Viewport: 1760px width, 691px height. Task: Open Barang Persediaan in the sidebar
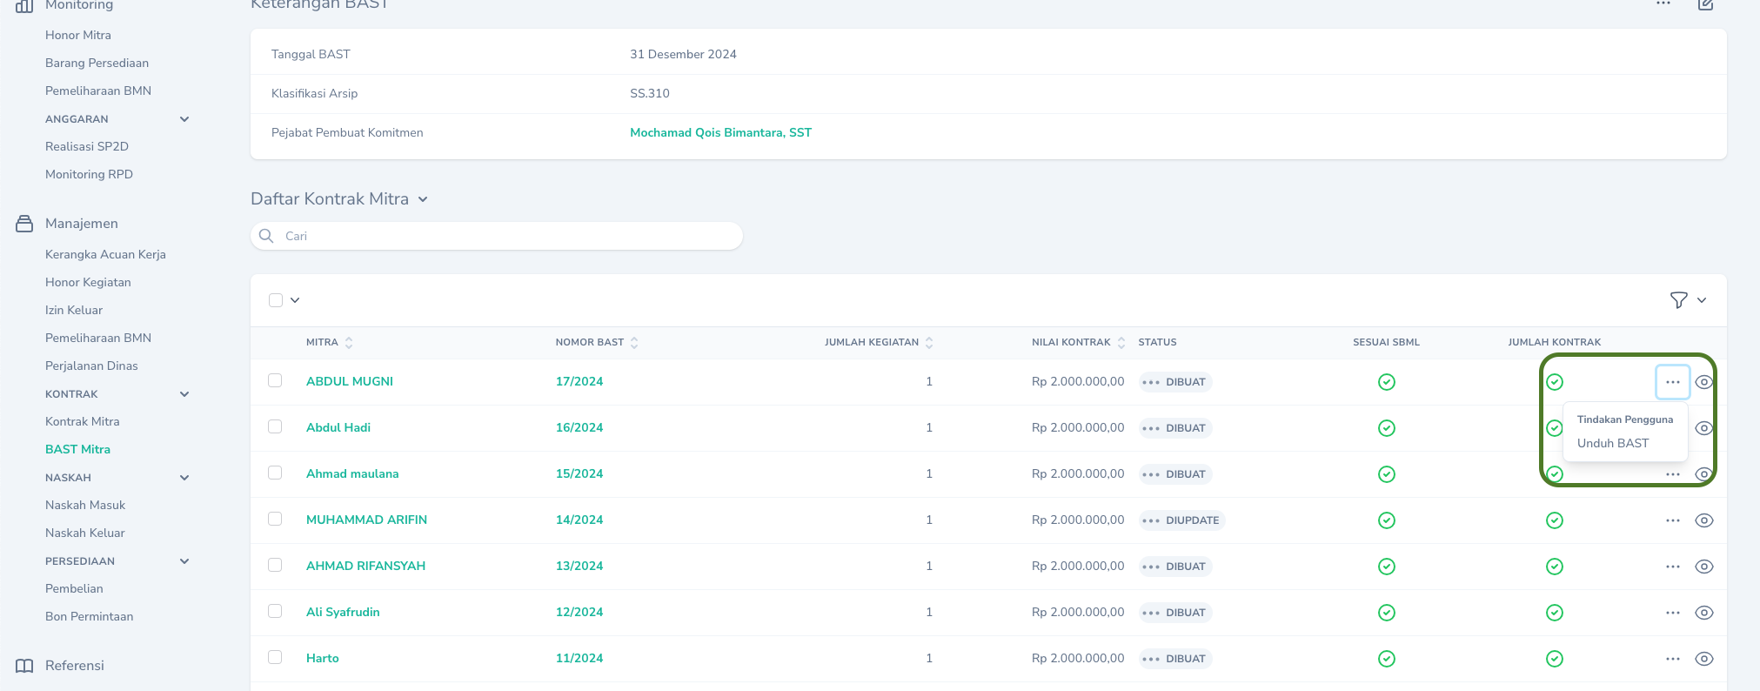[x=97, y=64]
